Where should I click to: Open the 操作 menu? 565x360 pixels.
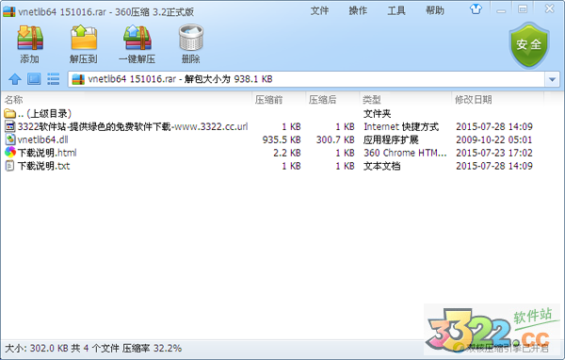(358, 10)
